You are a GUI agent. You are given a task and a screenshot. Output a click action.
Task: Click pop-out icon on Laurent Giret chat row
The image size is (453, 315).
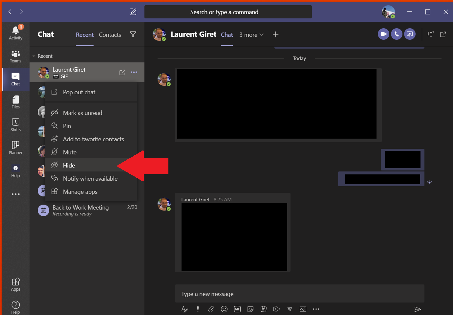[122, 72]
